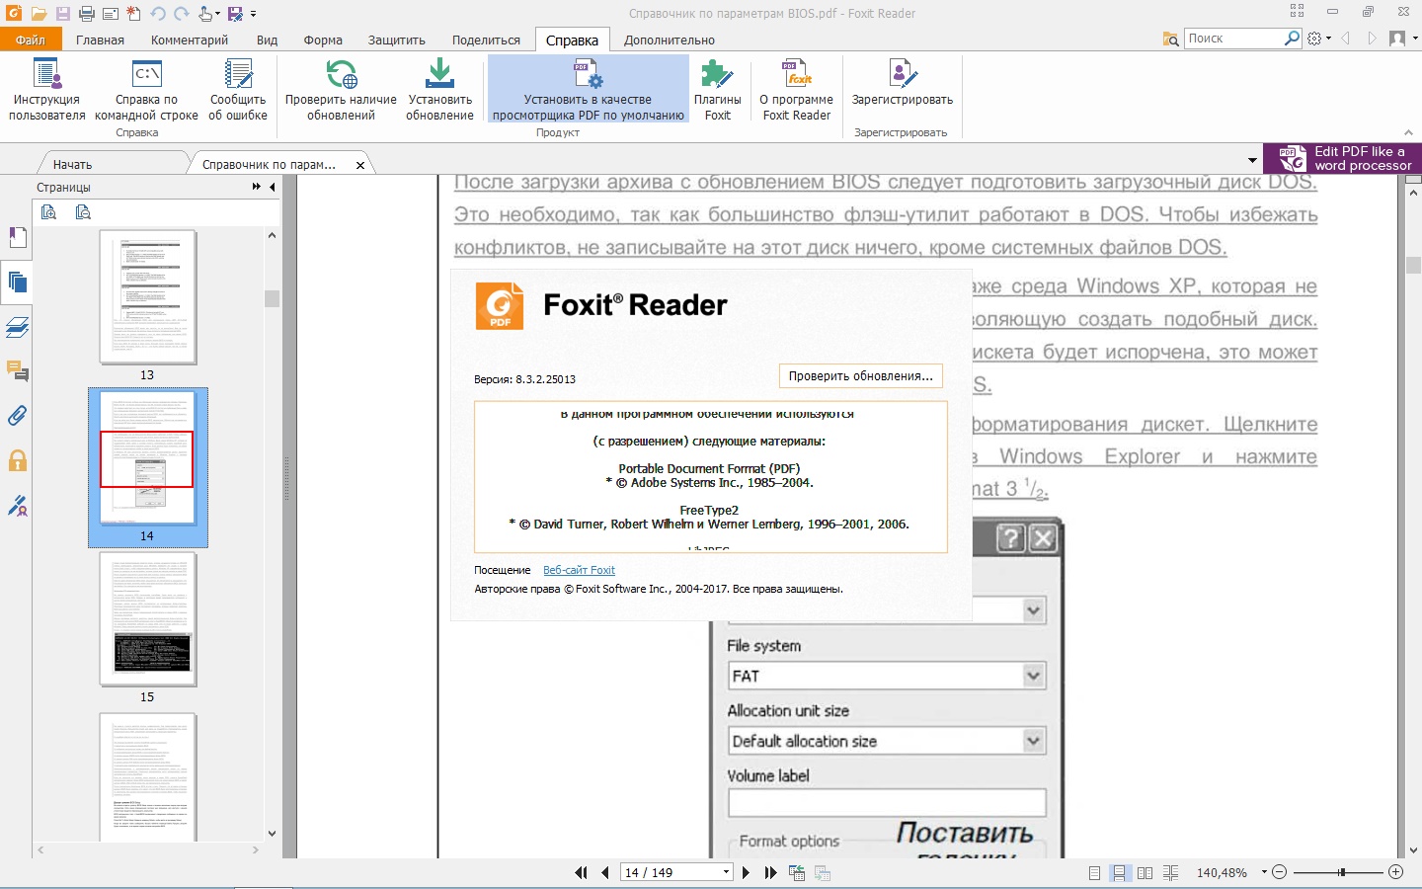This screenshot has height=889, width=1422.
Task: Go to the first page
Action: 581,872
